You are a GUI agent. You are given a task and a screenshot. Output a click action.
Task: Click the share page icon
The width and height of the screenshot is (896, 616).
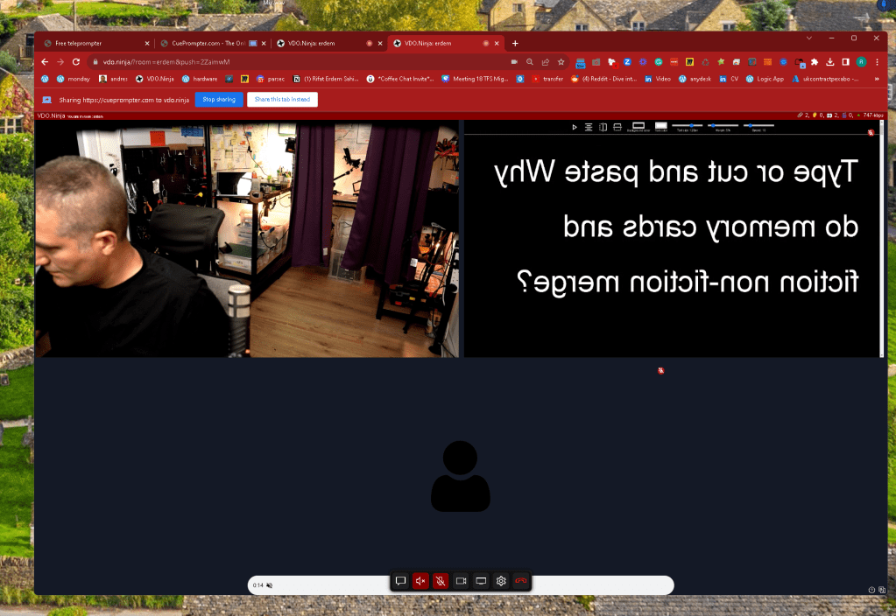(545, 61)
